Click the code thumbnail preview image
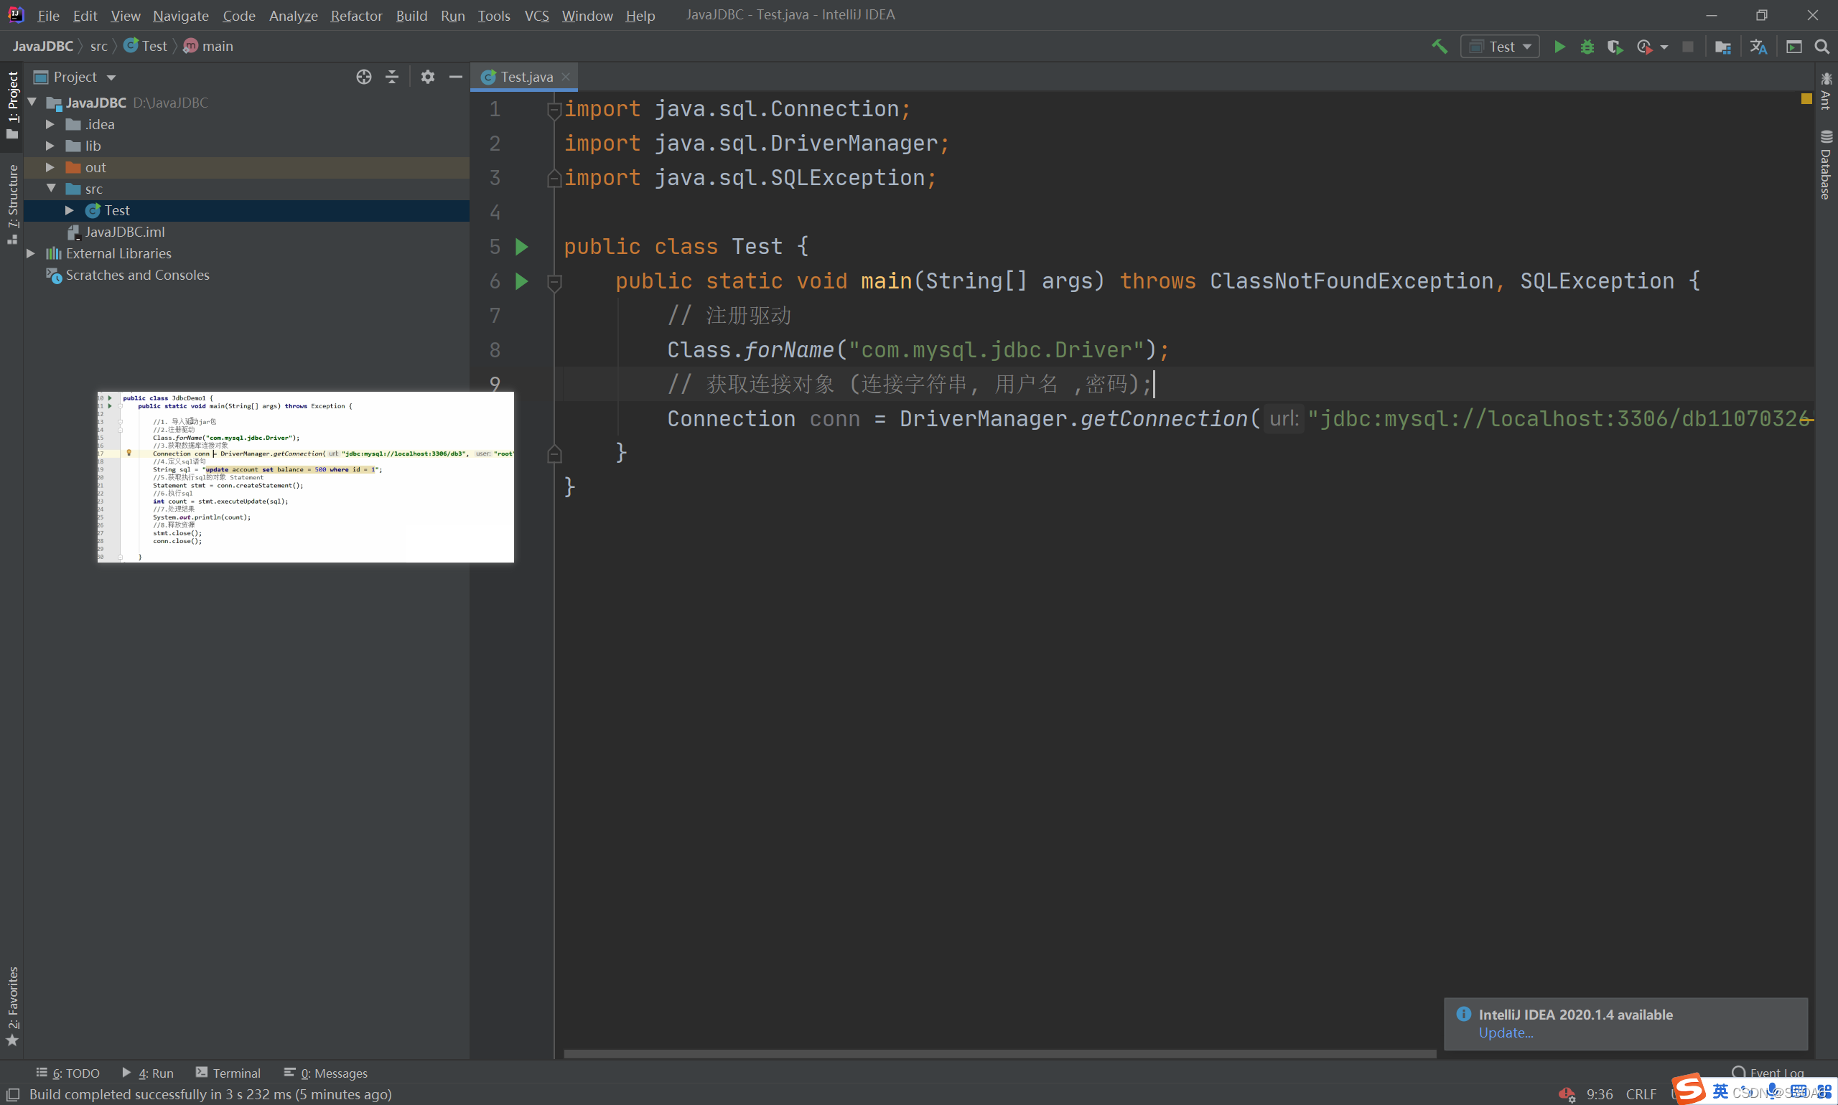Screen dimensions: 1838x1105 pos(305,476)
